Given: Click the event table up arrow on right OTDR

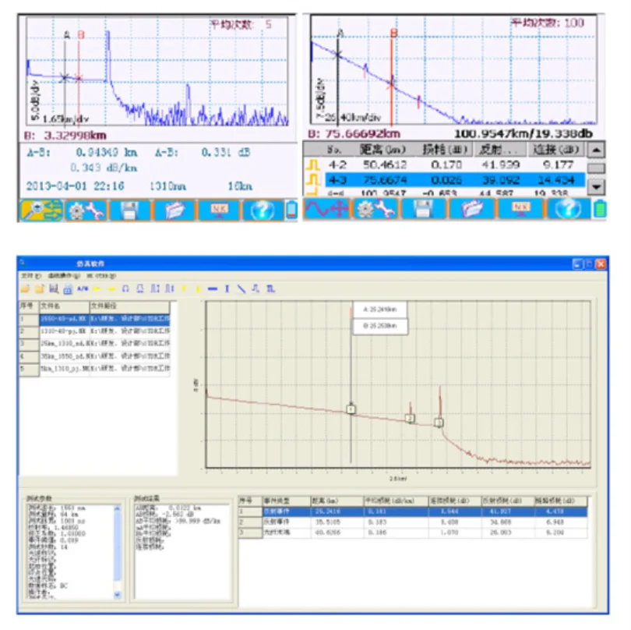Looking at the screenshot, I should tap(596, 150).
